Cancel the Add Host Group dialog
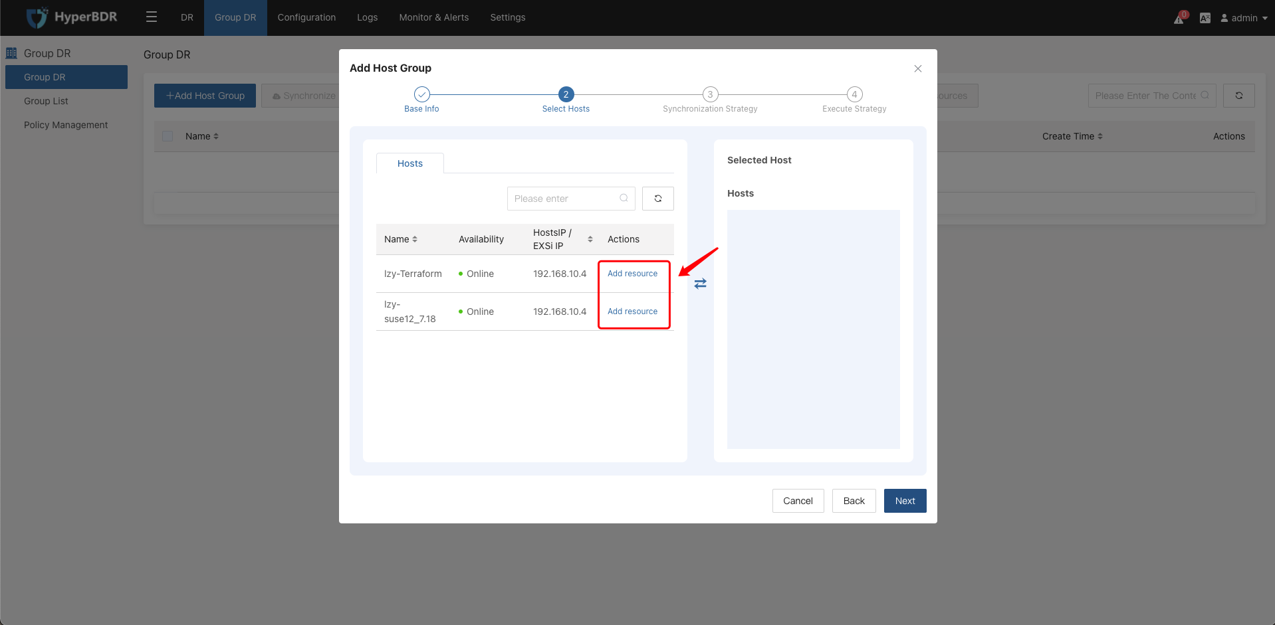The width and height of the screenshot is (1275, 625). pos(798,501)
